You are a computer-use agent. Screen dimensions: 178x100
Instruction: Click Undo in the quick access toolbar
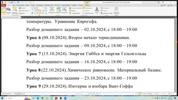(23, 2)
